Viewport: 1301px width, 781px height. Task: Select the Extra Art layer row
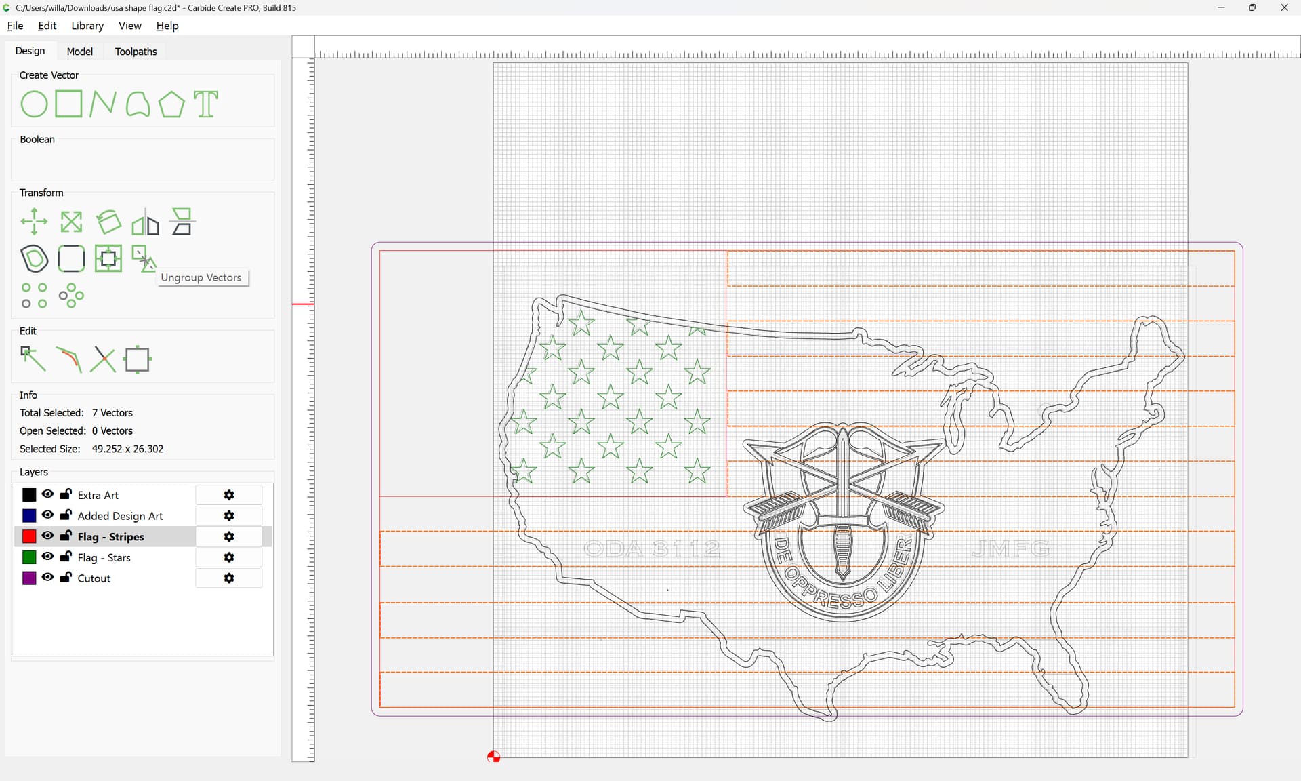(x=142, y=495)
